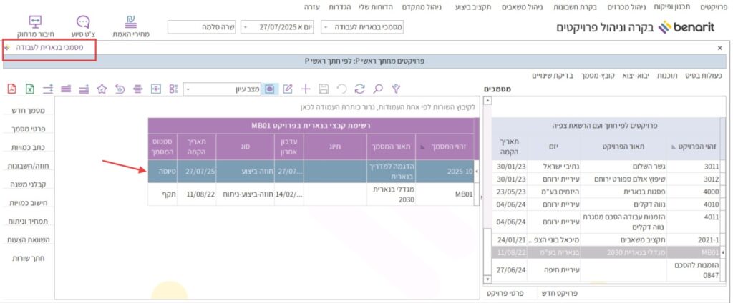Viewport: 733px width, 303px height.
Task: Click the מסמך חדש button
Action: pos(30,110)
